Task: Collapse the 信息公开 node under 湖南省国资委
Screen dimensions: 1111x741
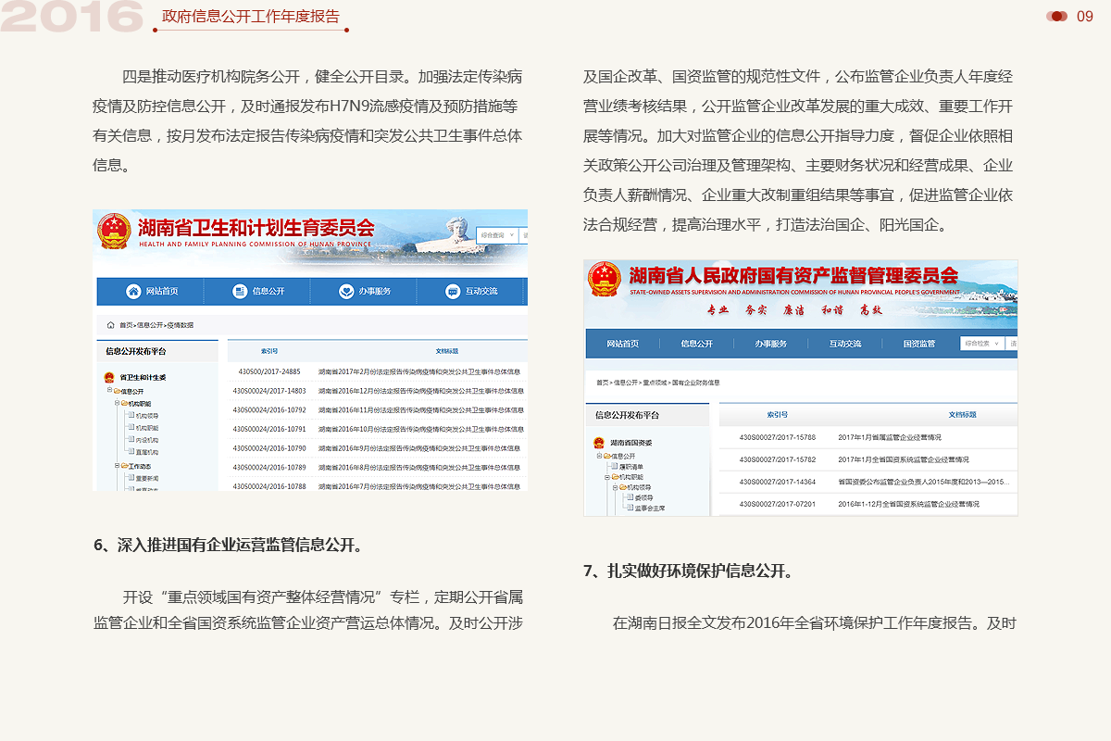Action: (599, 456)
